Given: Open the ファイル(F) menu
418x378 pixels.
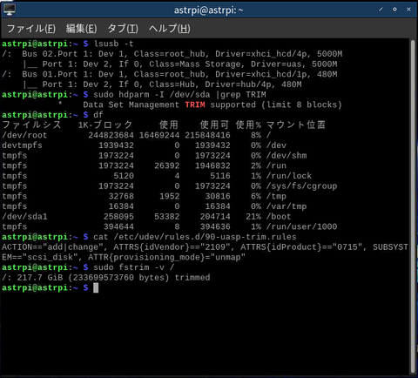Looking at the screenshot, I should click(31, 29).
